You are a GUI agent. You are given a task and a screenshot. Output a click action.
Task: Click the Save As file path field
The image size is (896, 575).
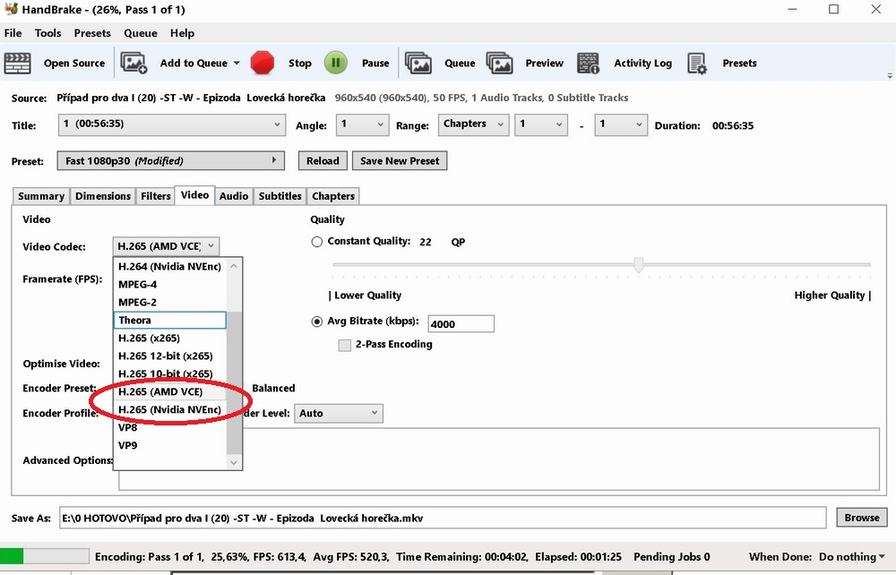point(443,518)
